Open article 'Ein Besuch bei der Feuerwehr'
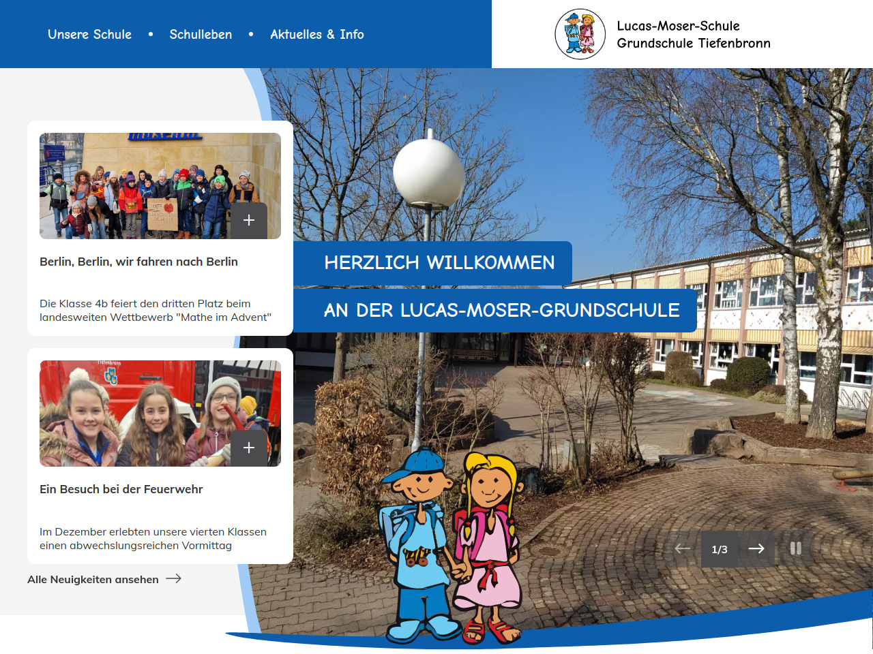This screenshot has height=654, width=873. (121, 489)
